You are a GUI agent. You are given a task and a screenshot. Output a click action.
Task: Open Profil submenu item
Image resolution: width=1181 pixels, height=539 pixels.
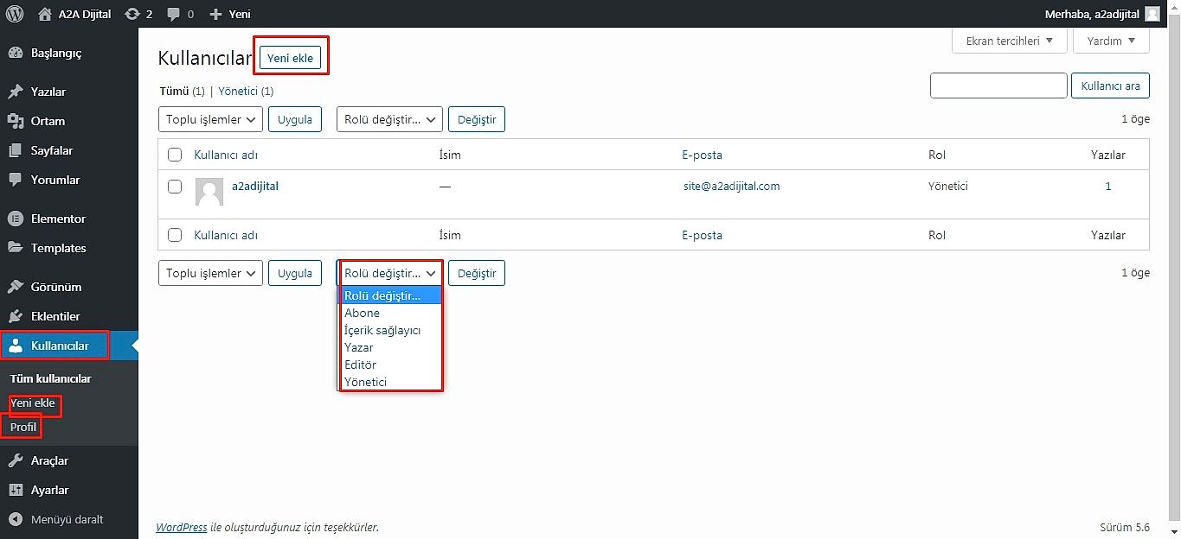tap(23, 427)
